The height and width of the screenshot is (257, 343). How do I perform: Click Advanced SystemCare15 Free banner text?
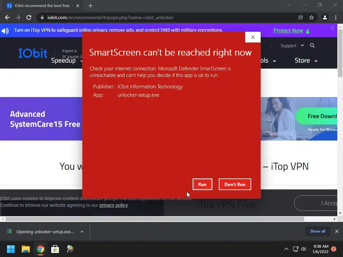point(45,119)
